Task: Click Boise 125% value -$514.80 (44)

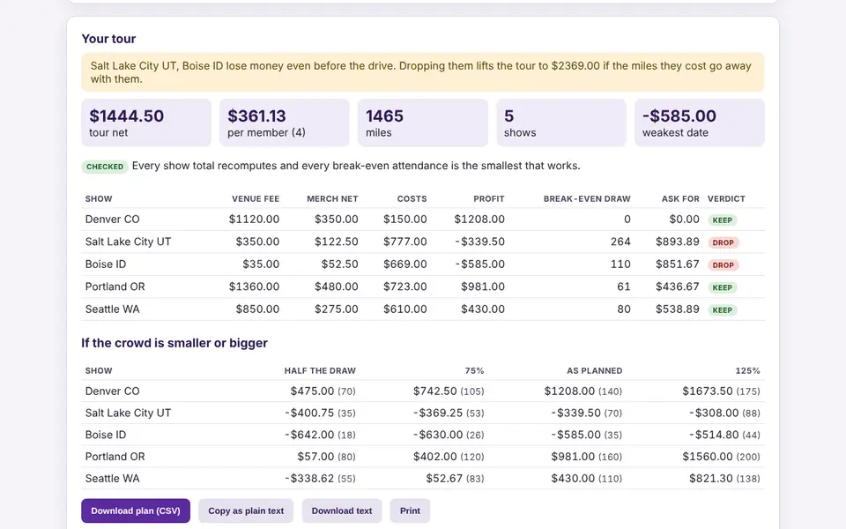Action: [x=724, y=435]
